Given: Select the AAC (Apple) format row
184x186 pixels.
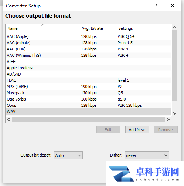Looking at the screenshot, I should 88,36.
